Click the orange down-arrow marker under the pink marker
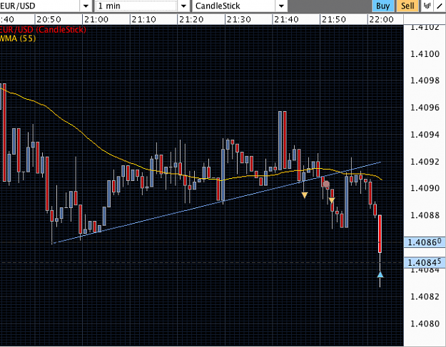The image size is (446, 347). point(332,200)
